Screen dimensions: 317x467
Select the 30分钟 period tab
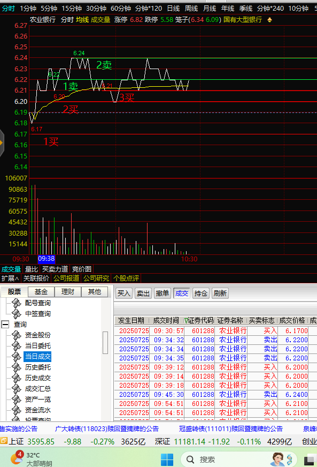(x=96, y=9)
